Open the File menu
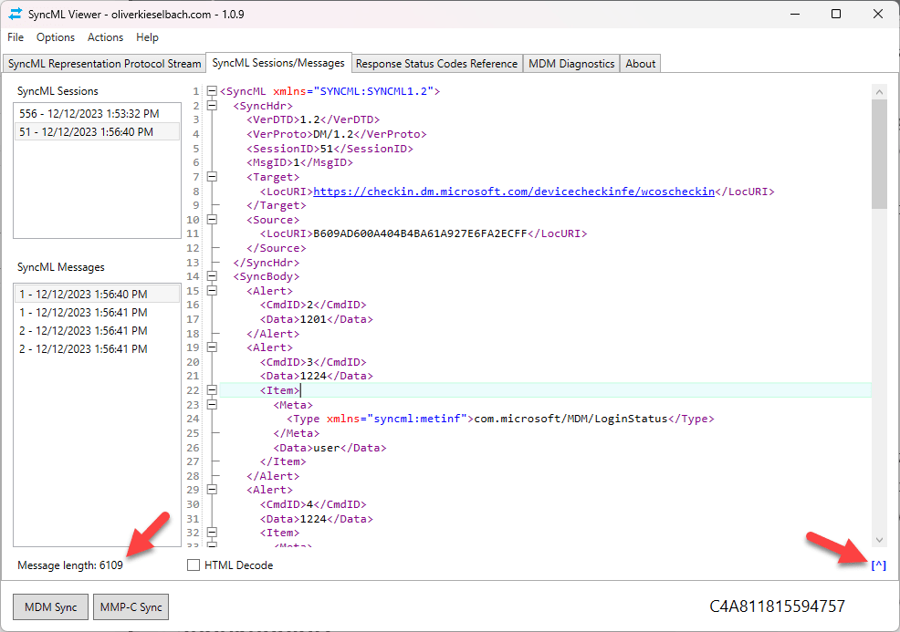 tap(15, 37)
